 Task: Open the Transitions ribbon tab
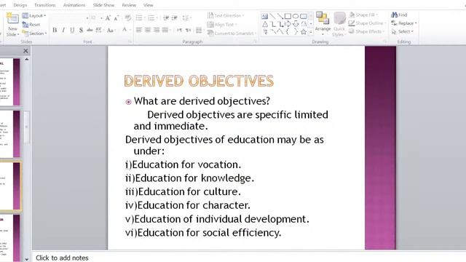point(45,5)
